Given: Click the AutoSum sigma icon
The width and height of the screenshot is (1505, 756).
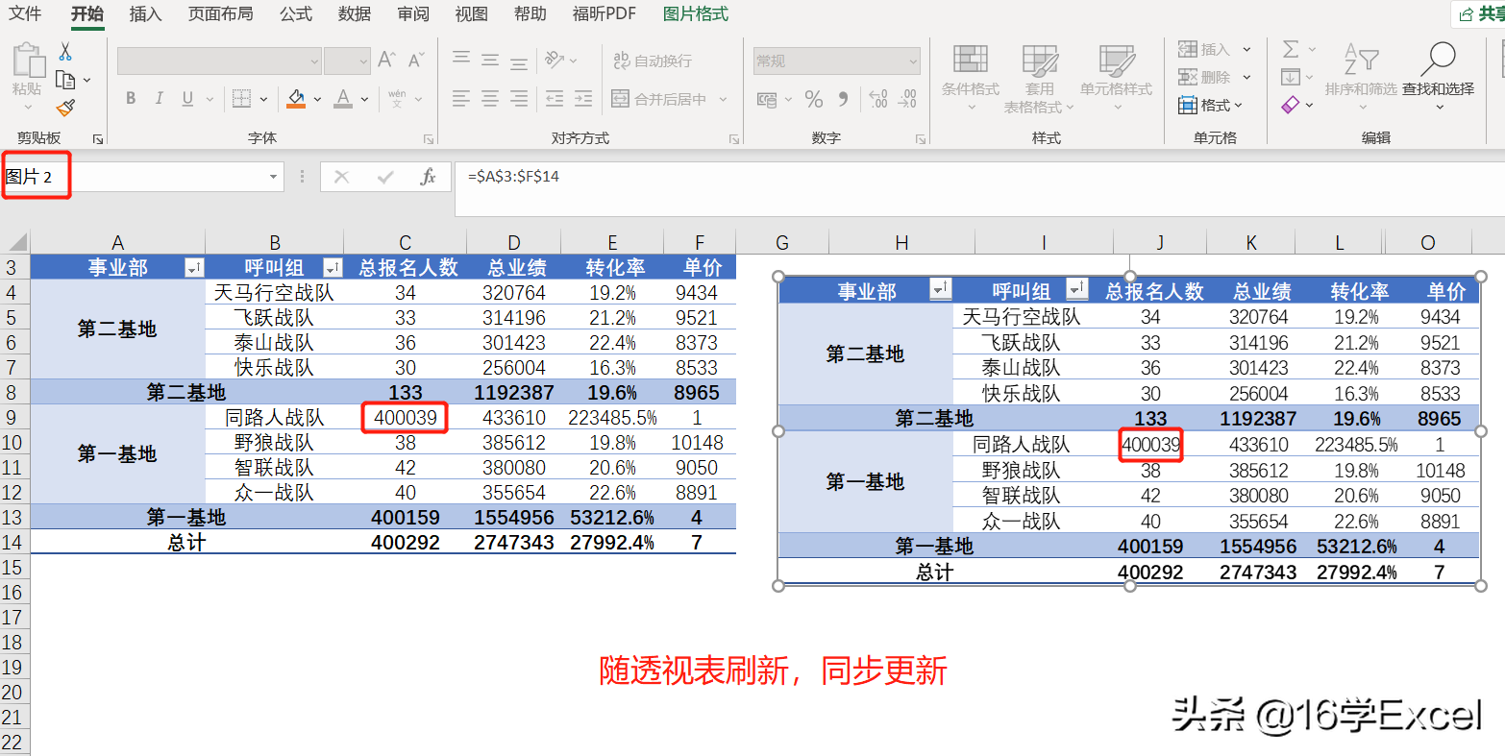Looking at the screenshot, I should click(1291, 49).
